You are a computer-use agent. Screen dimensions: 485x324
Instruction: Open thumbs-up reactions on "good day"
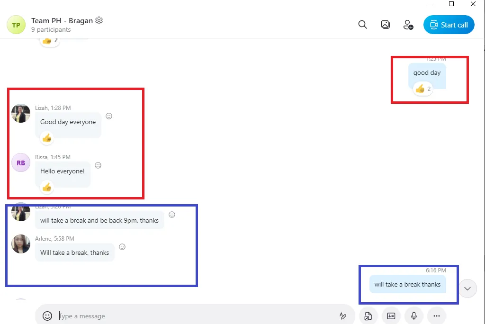423,89
